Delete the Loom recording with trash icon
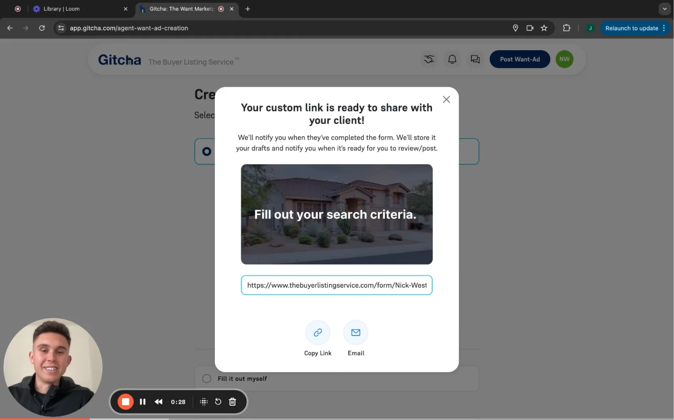This screenshot has width=674, height=420. [233, 402]
